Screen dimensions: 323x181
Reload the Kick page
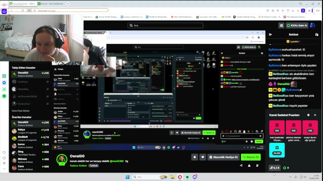(x=23, y=11)
